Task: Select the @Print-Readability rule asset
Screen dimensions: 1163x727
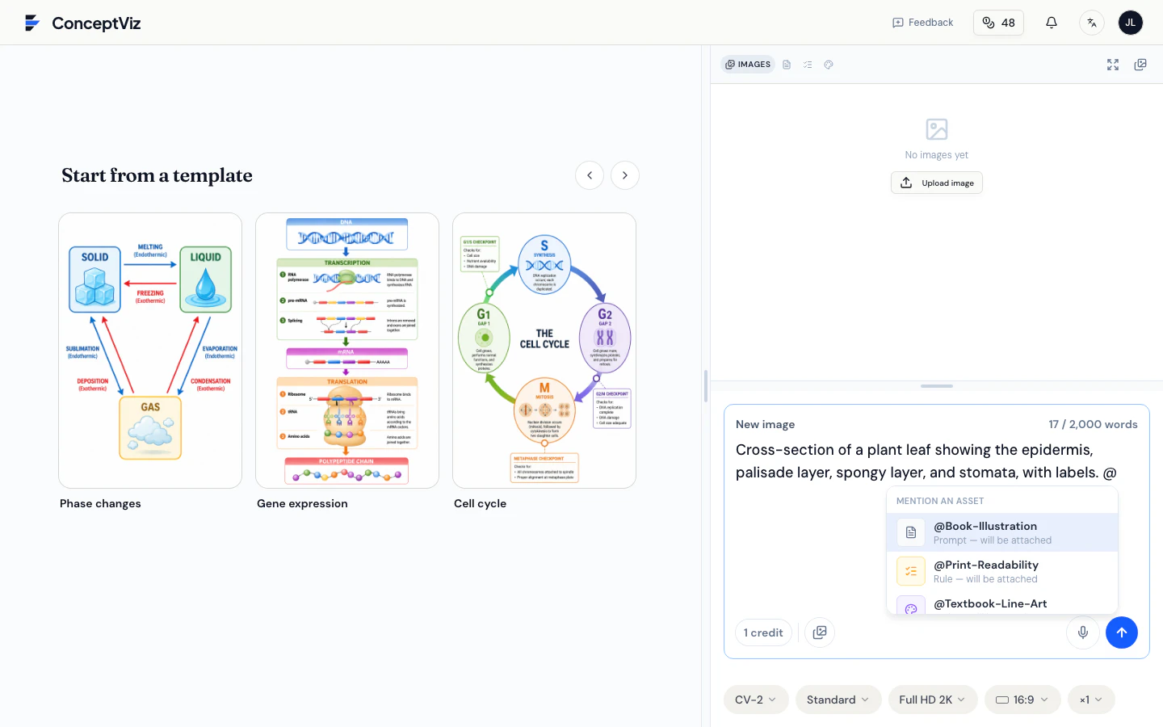Action: point(1002,571)
